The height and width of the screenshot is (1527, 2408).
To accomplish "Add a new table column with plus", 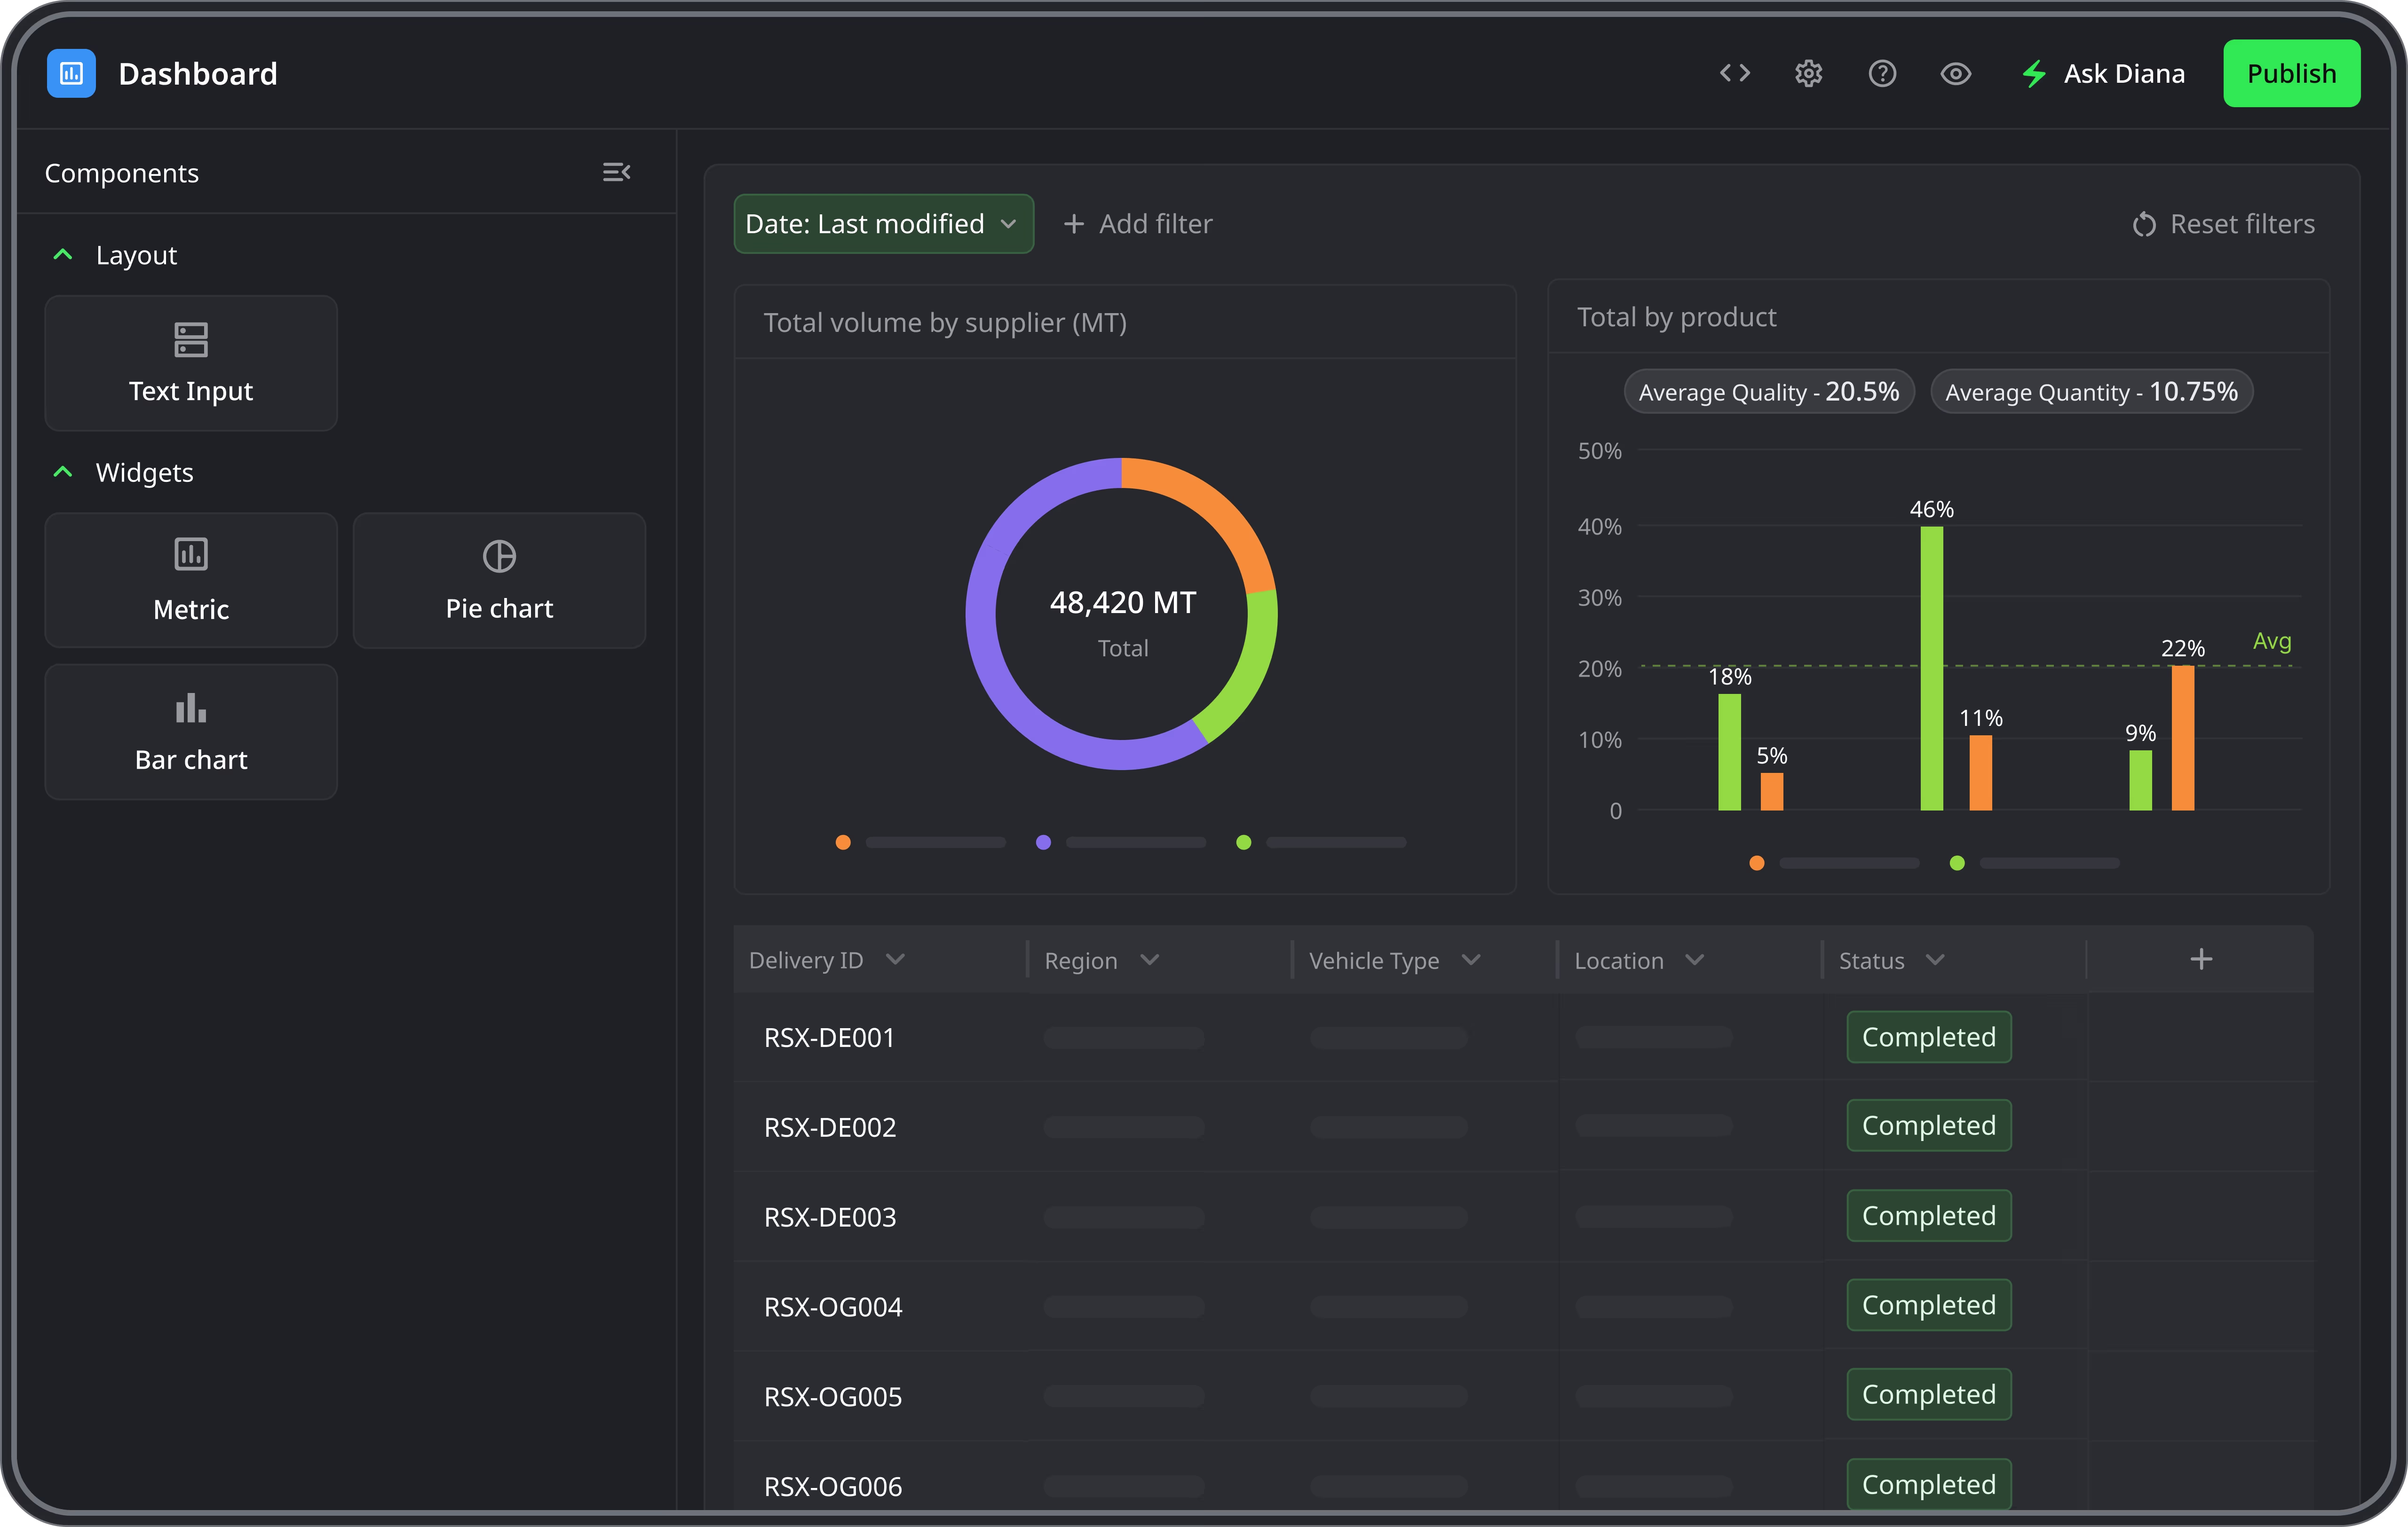I will tap(2201, 960).
